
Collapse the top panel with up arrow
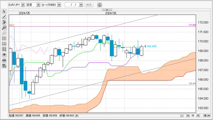(x=107, y=10)
